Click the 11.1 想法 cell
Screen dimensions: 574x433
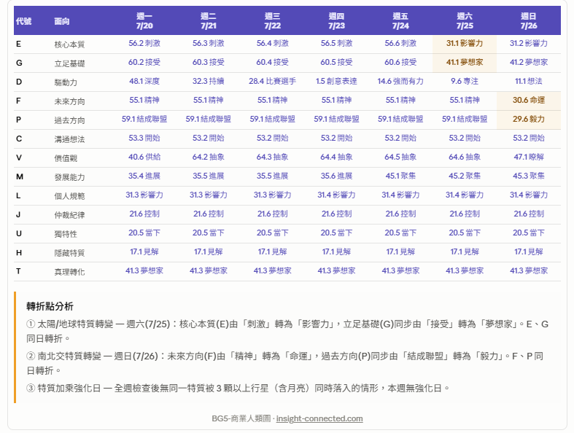pyautogui.click(x=529, y=81)
